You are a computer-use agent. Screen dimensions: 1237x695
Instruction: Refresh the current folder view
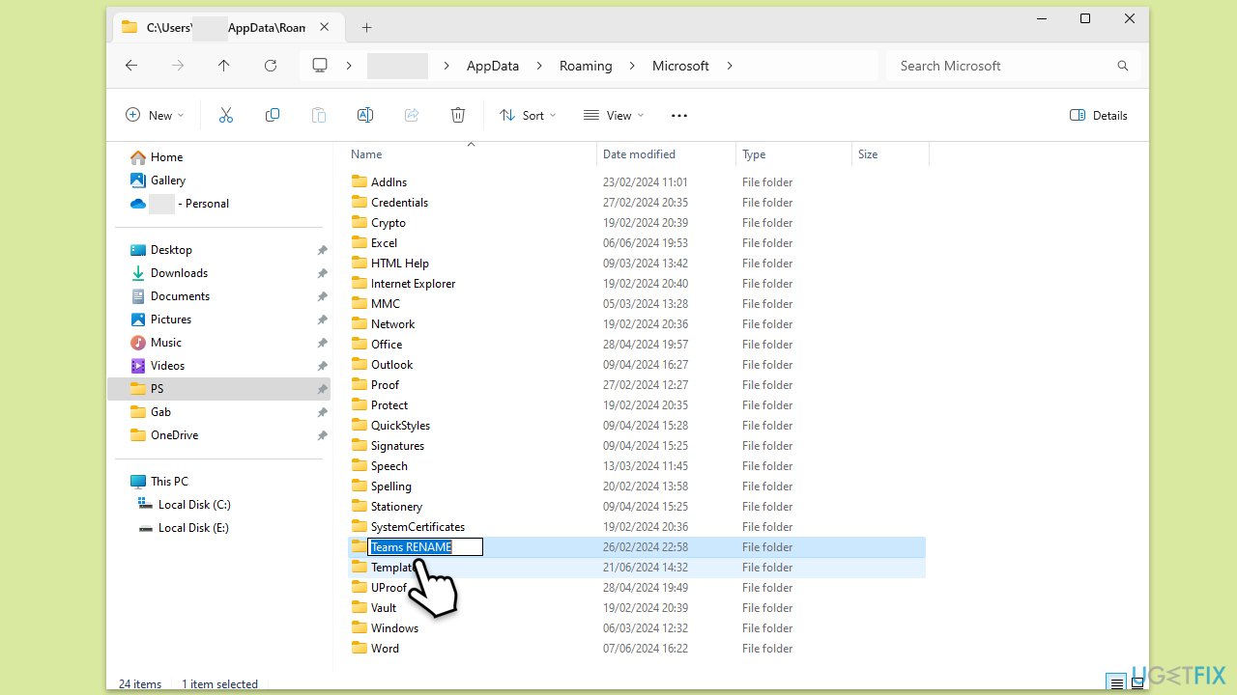pos(271,66)
